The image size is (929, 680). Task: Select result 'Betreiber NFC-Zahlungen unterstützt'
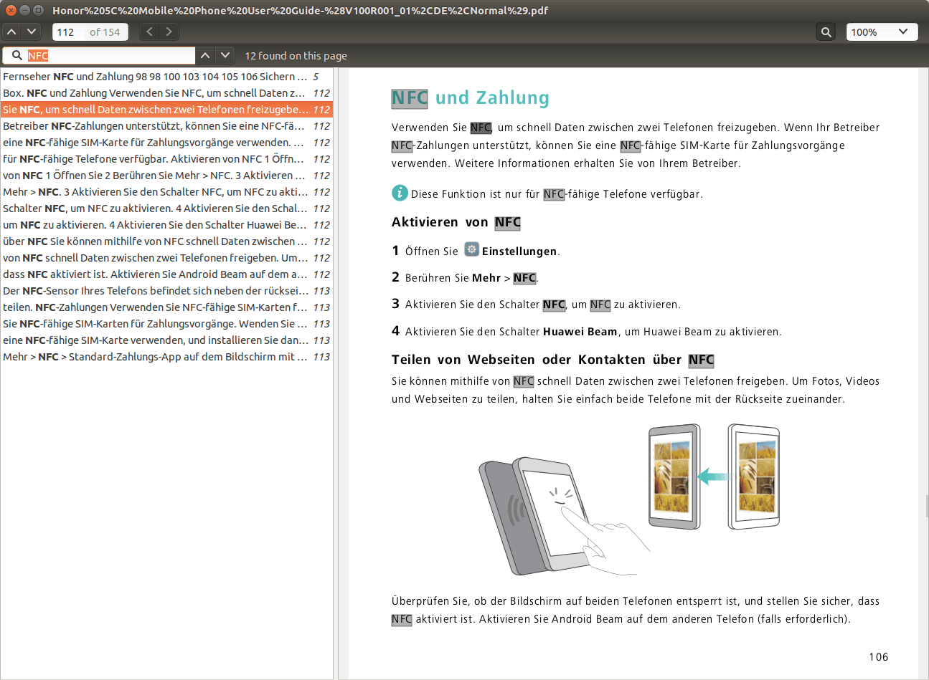(166, 126)
